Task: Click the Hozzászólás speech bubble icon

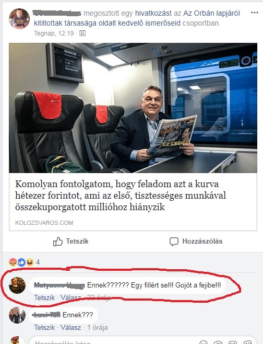Action: 174,242
